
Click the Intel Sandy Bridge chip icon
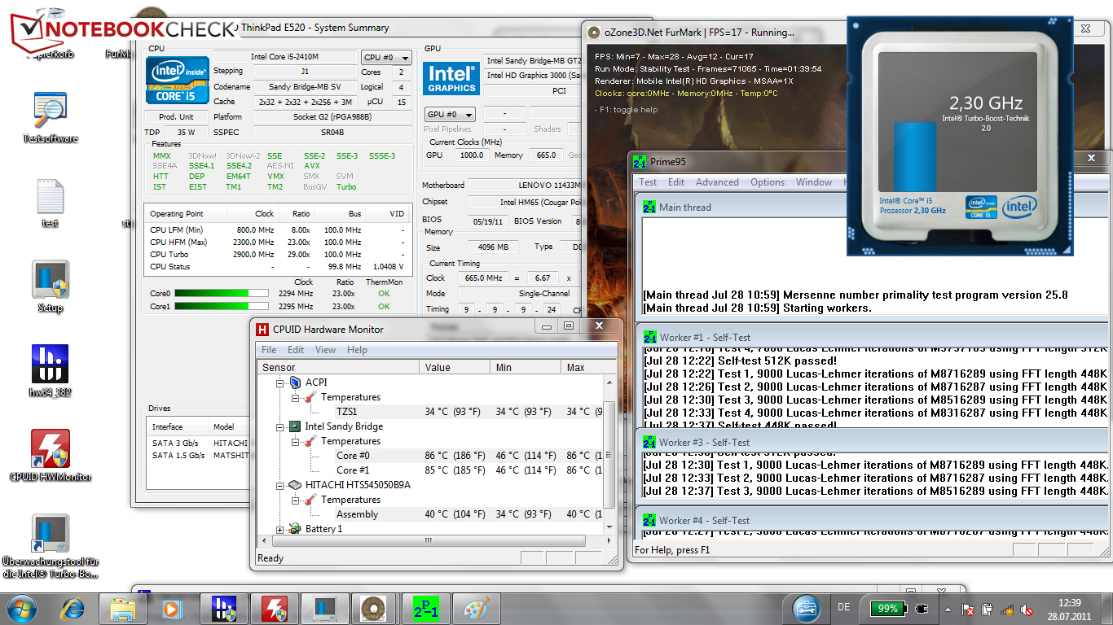coord(295,426)
